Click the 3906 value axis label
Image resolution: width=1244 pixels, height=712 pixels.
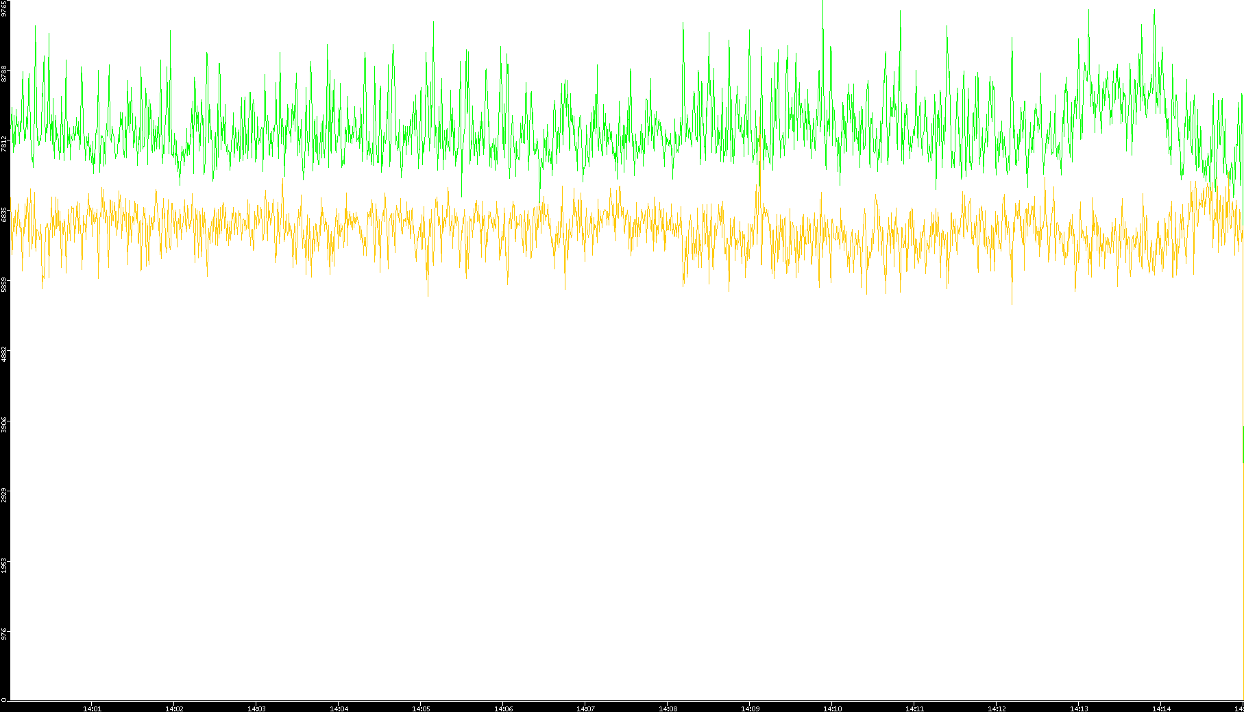point(4,424)
